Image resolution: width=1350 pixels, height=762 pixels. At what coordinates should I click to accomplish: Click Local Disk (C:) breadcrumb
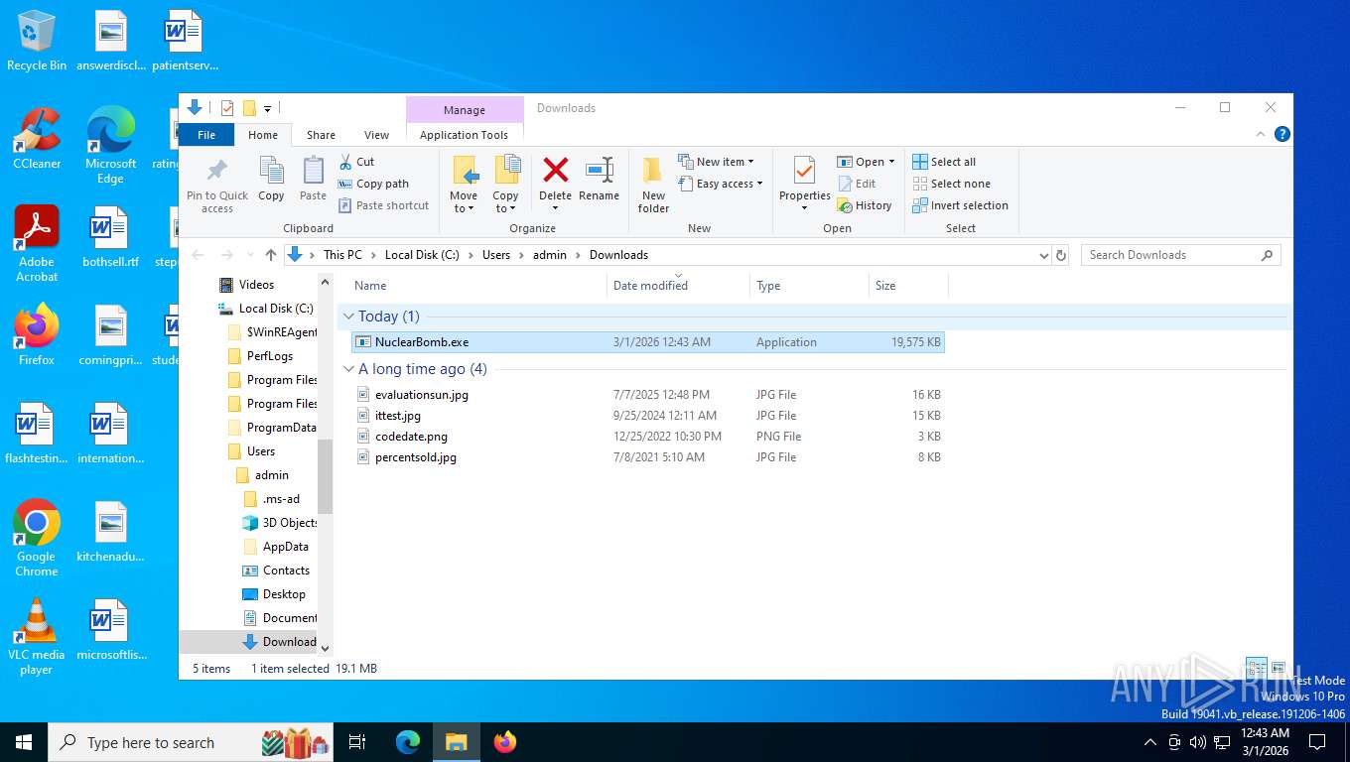pyautogui.click(x=422, y=255)
